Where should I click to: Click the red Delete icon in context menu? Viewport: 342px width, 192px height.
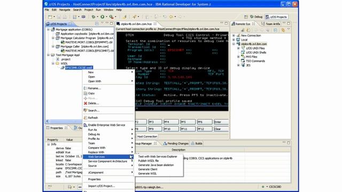(85, 103)
